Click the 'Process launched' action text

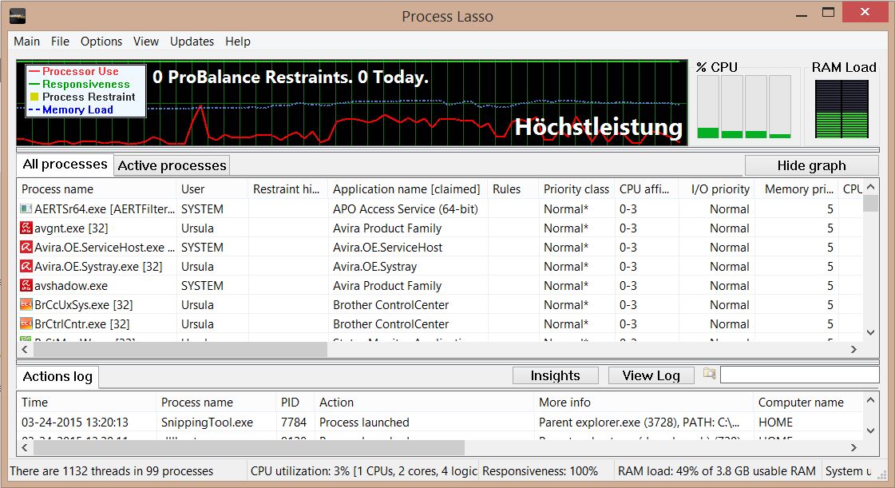(364, 423)
